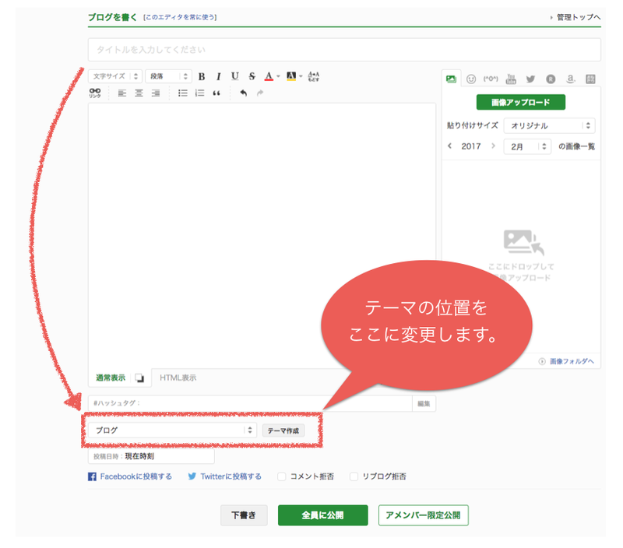Click the 画像アップロード button

click(x=520, y=102)
